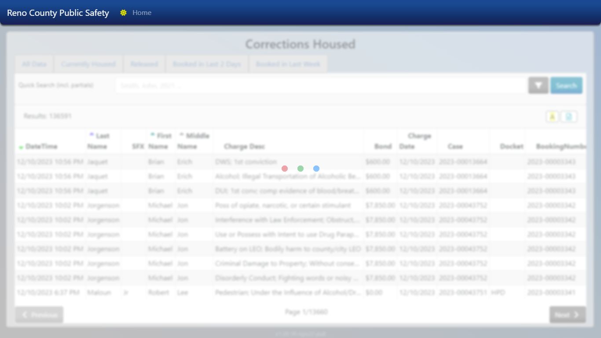Switch to the All Data tab

click(34, 64)
